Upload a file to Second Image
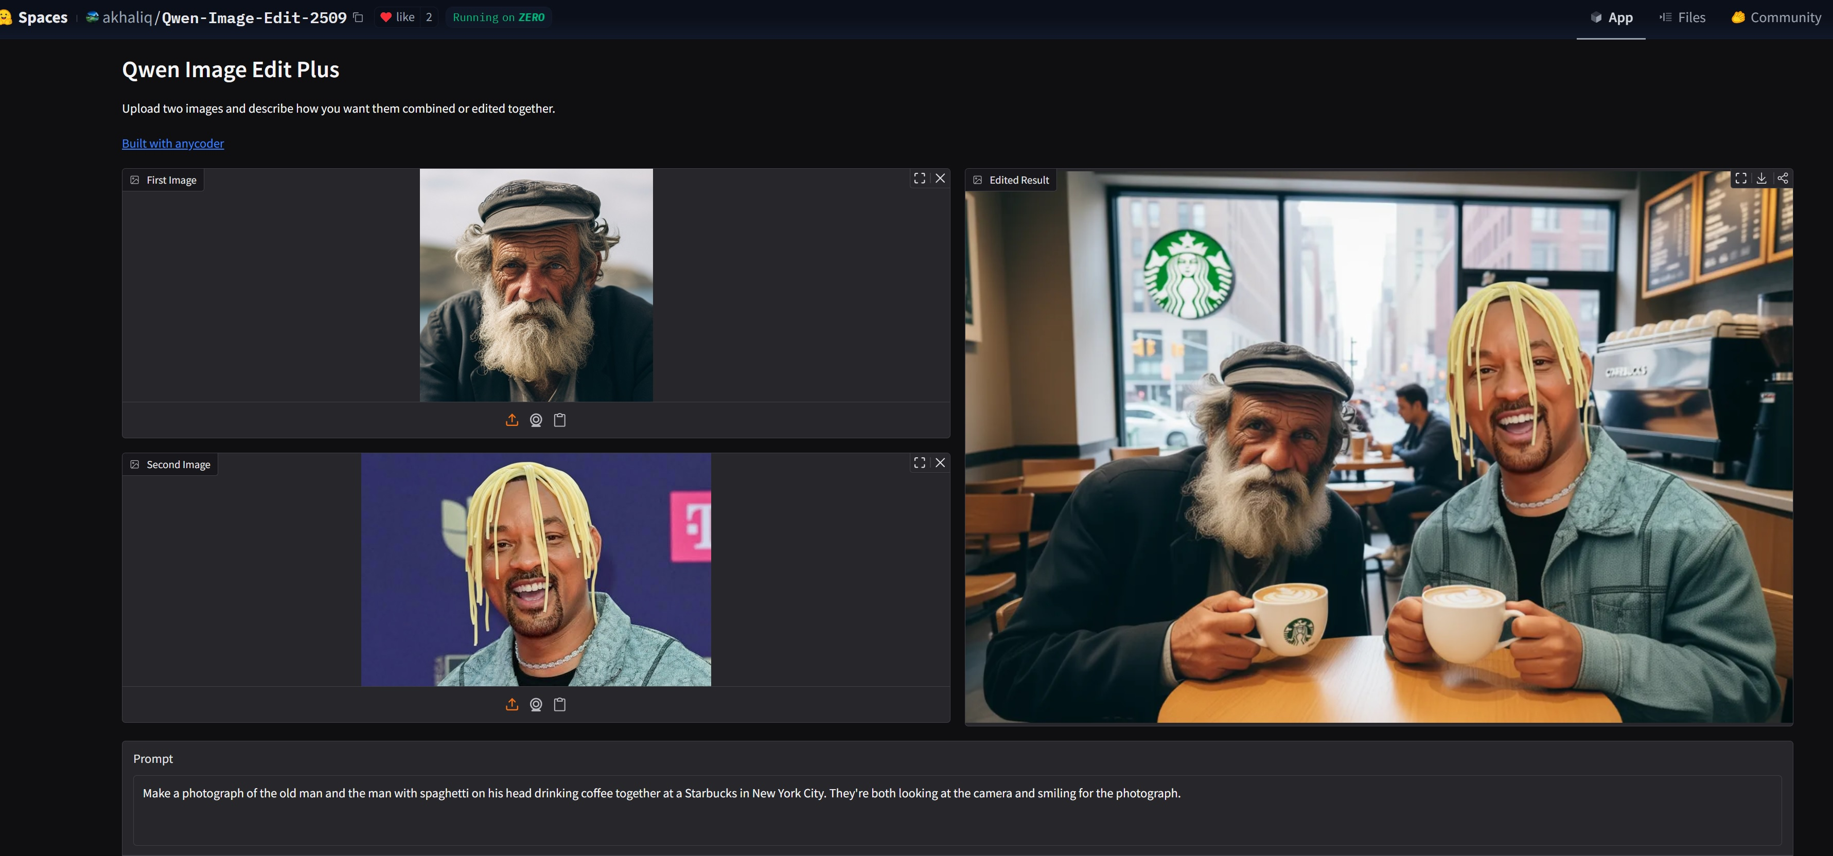 pyautogui.click(x=512, y=704)
